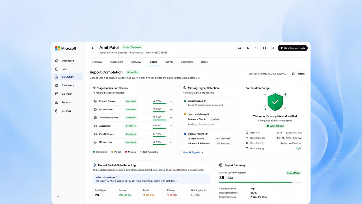Screen dimensions: 362x204
Task: Switch to the Assessment tab
Action: pyautogui.click(x=117, y=62)
